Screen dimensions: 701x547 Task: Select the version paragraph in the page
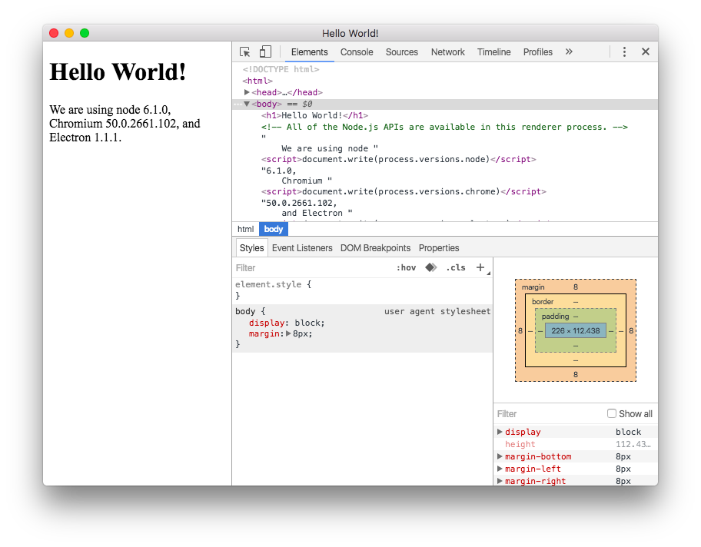125,124
